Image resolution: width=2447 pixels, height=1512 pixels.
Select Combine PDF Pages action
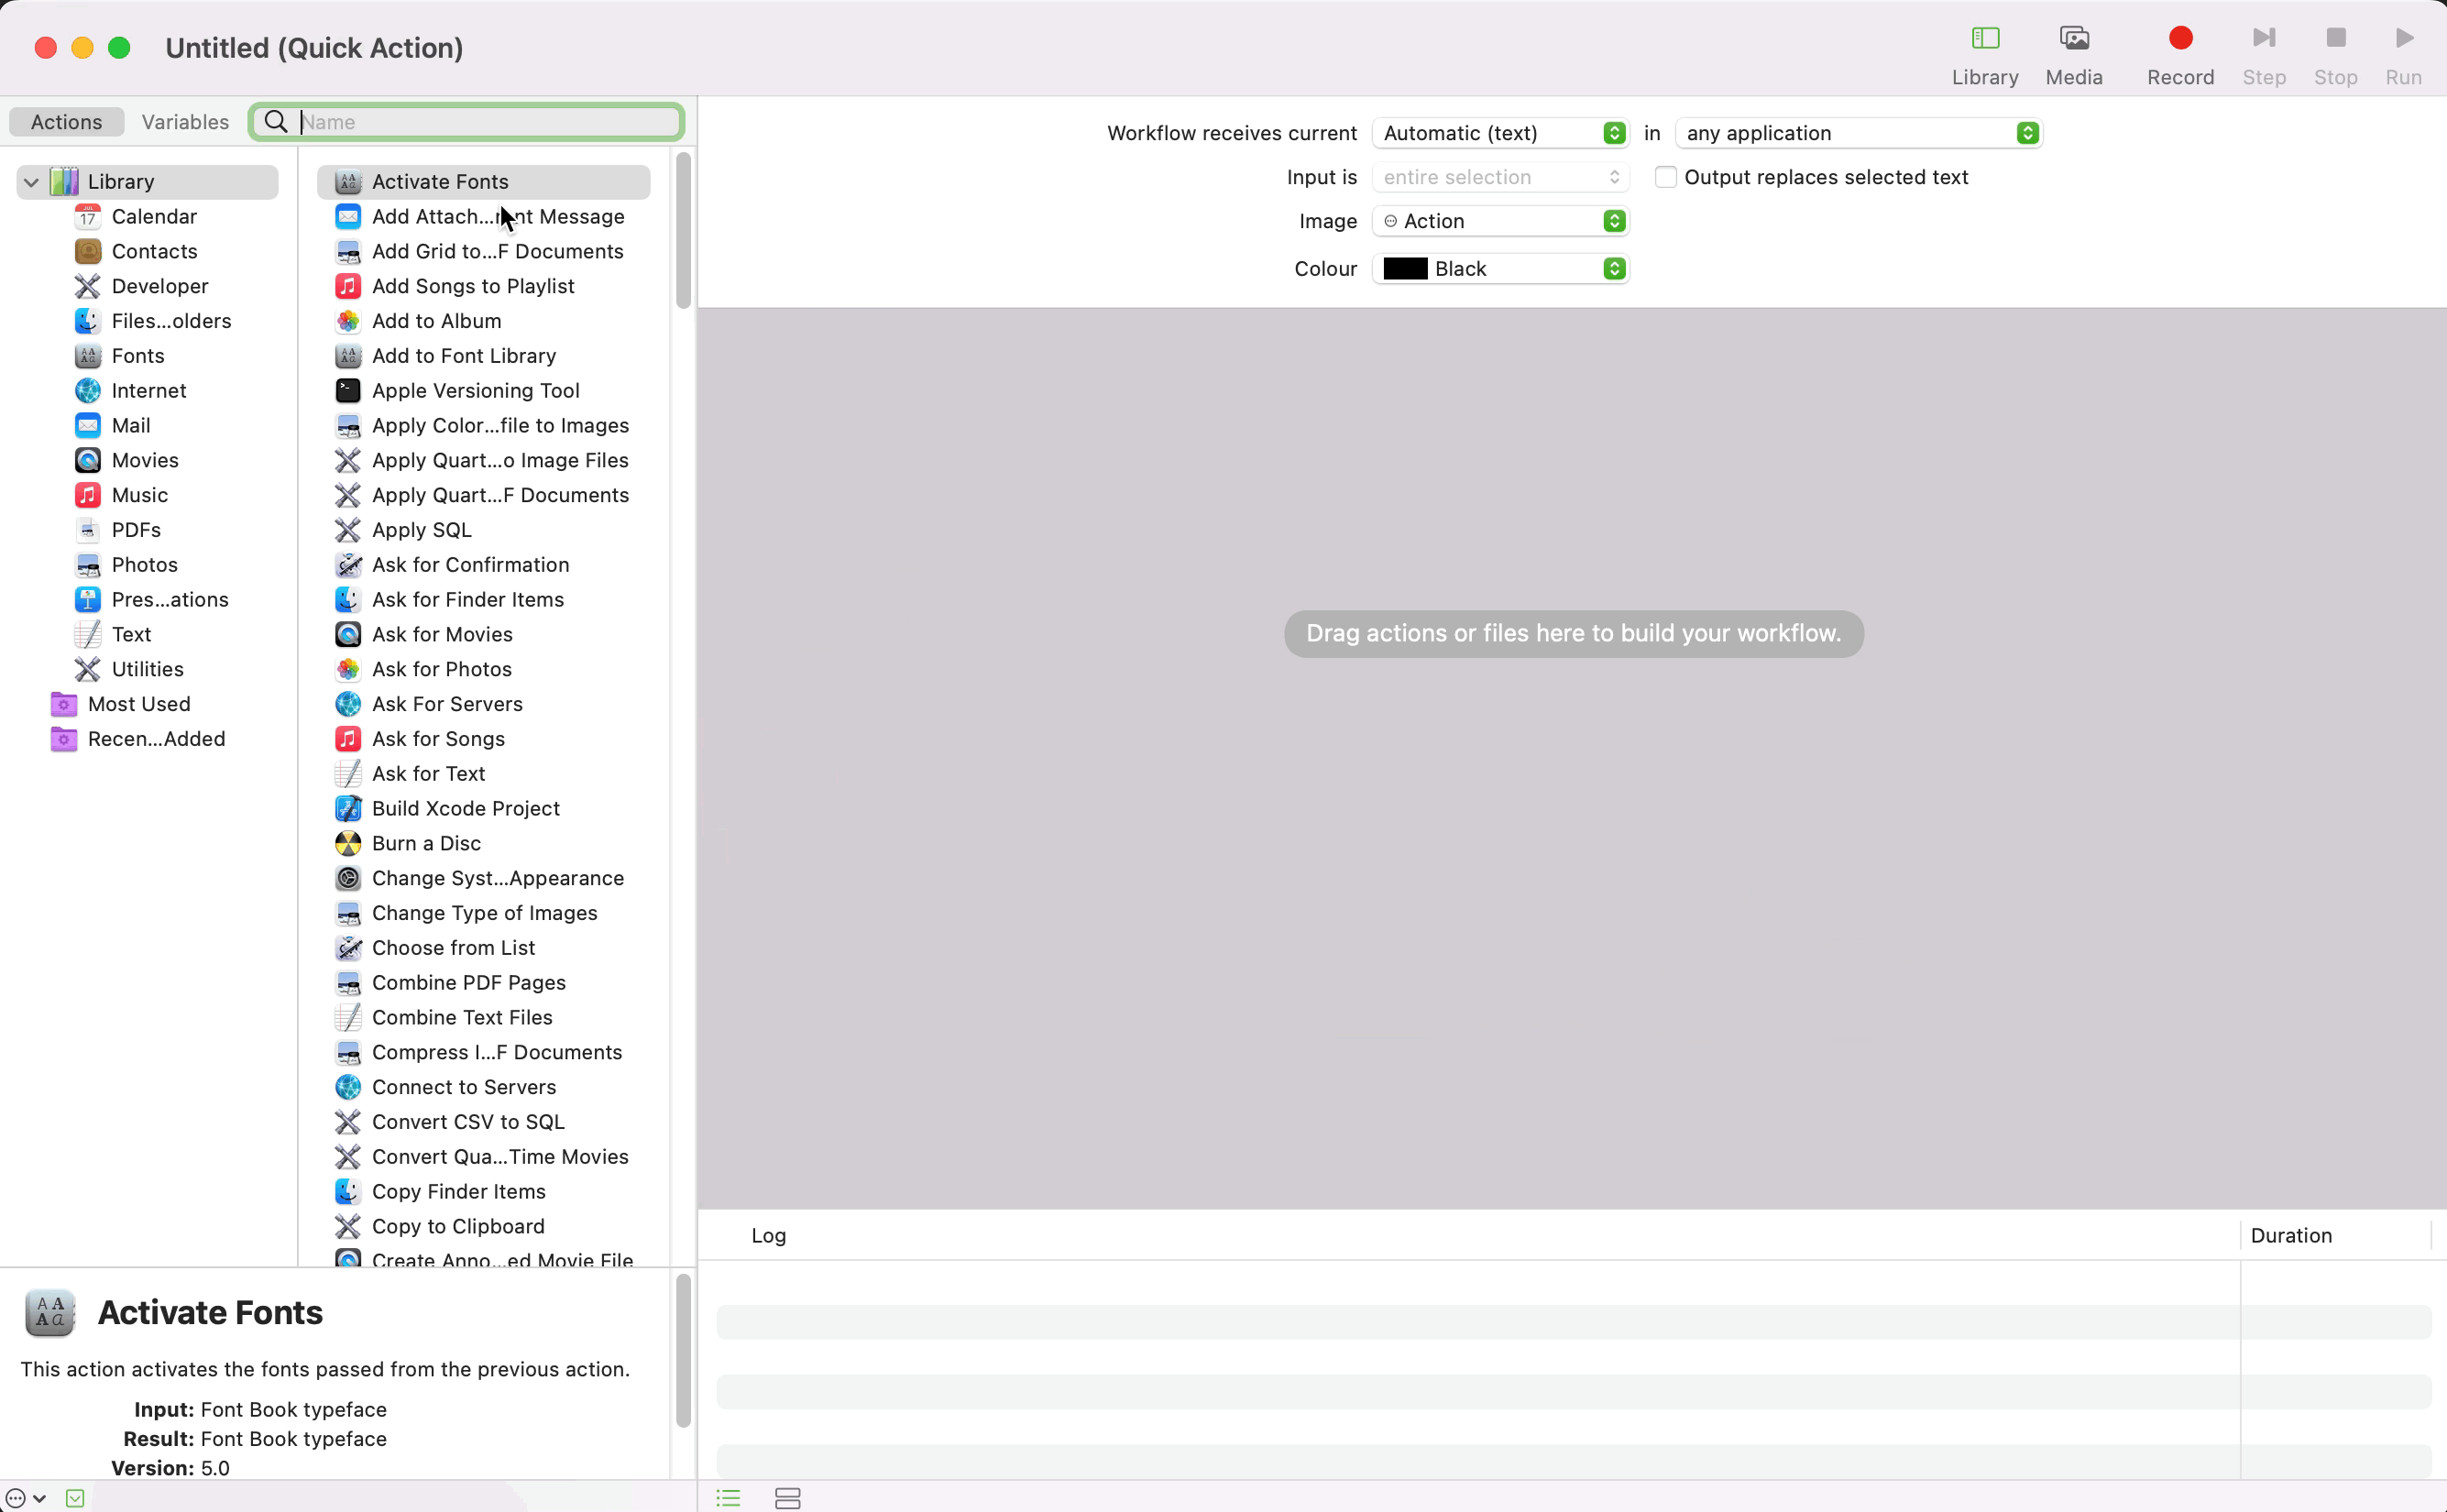click(468, 981)
